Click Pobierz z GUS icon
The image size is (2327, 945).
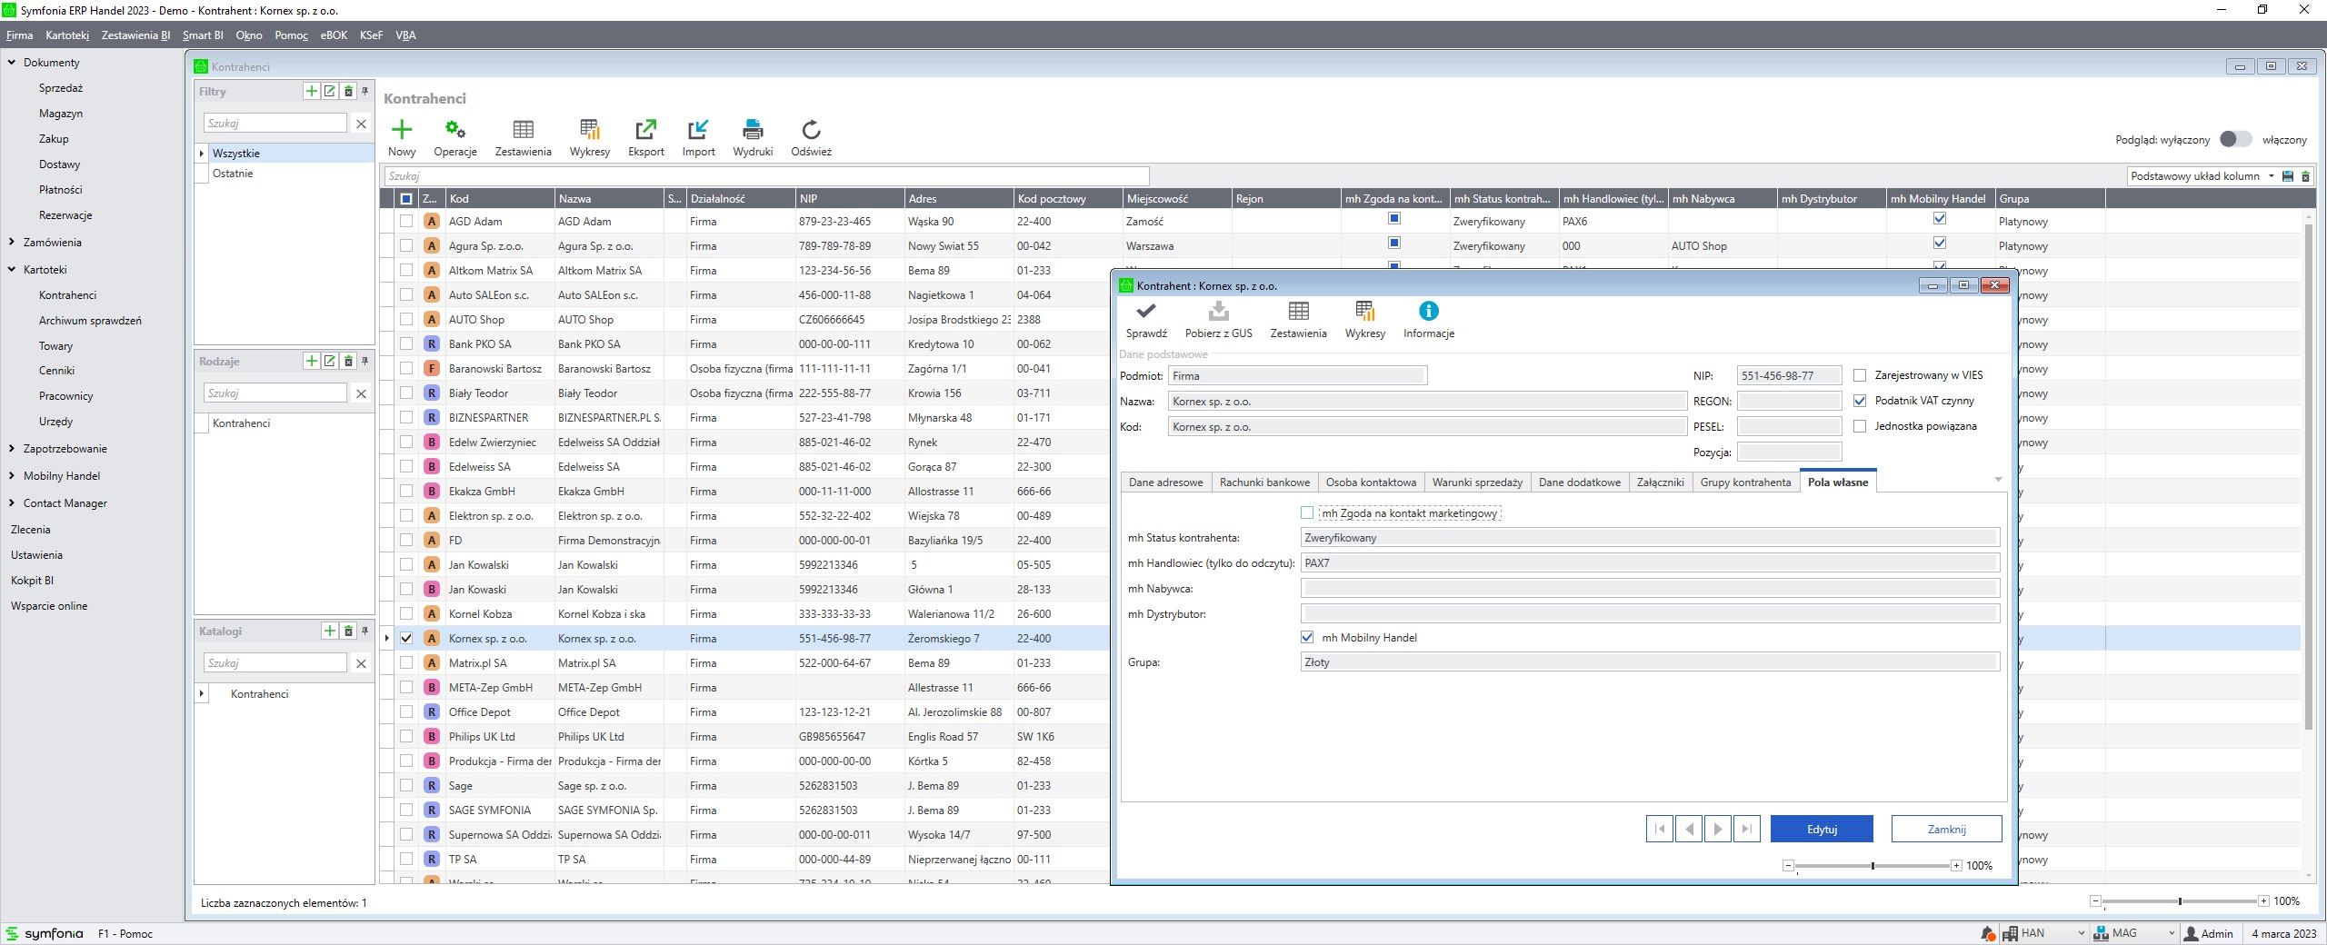pyautogui.click(x=1218, y=312)
